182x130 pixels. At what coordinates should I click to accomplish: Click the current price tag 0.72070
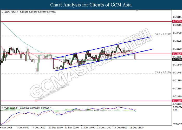[177, 60]
